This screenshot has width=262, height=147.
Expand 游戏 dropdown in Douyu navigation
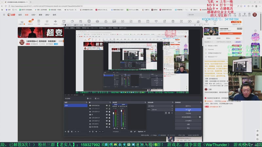[x=47, y=15]
